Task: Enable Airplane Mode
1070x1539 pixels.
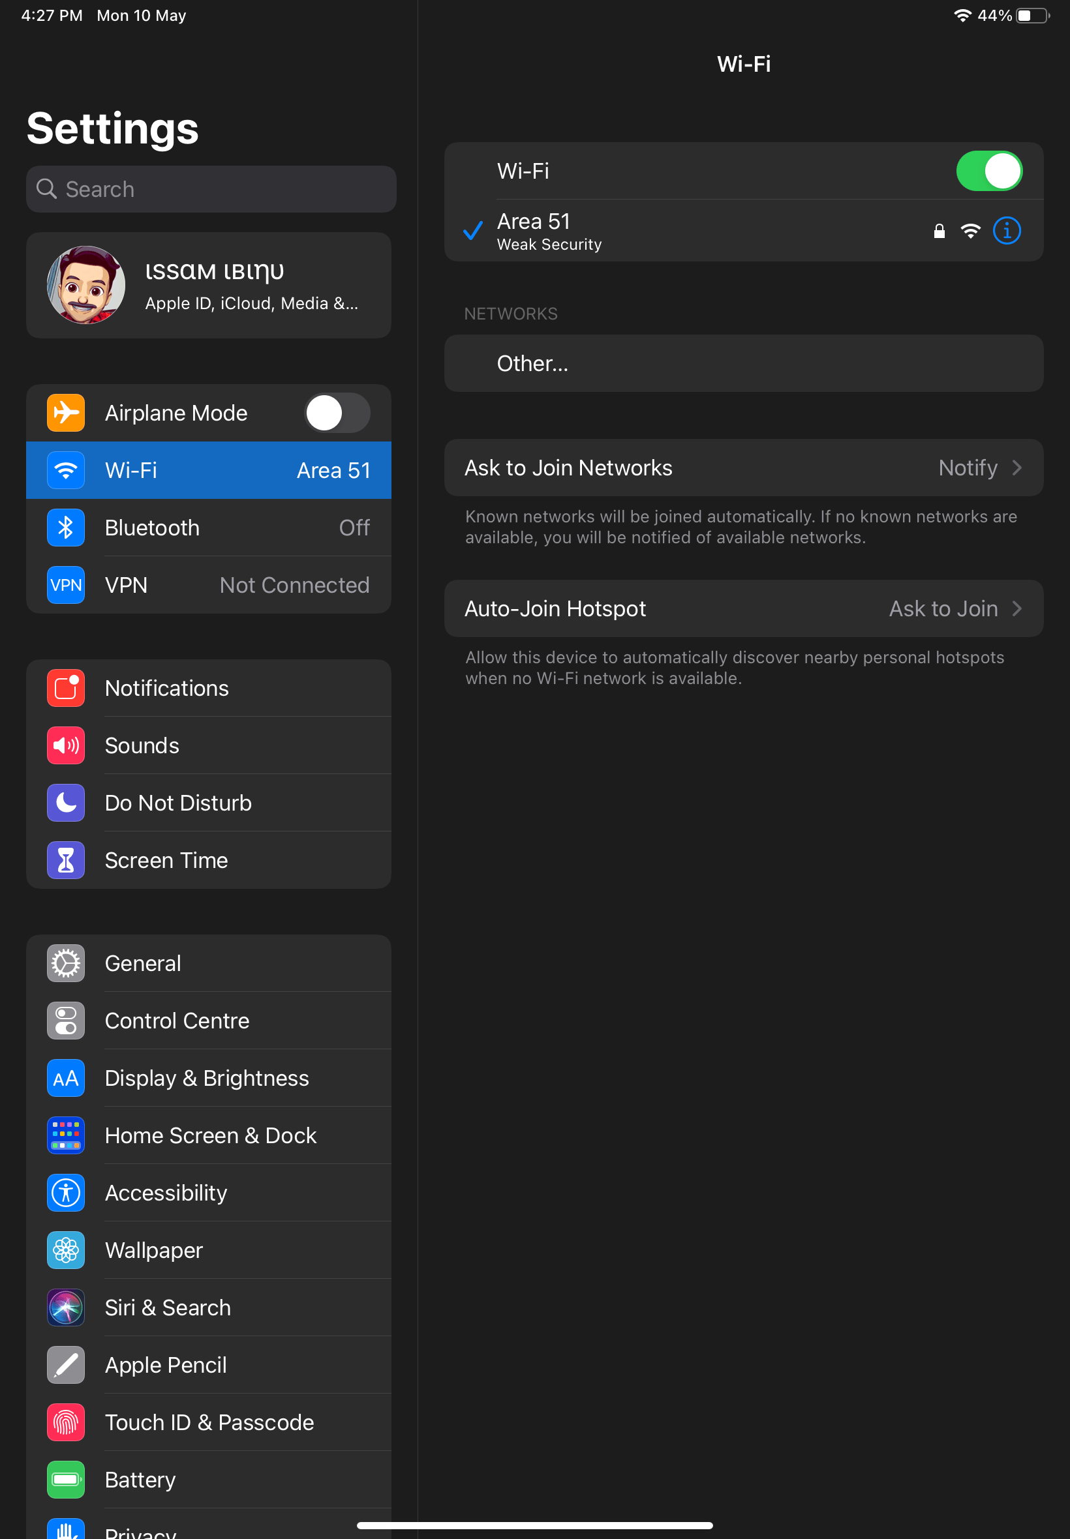Action: [x=337, y=413]
